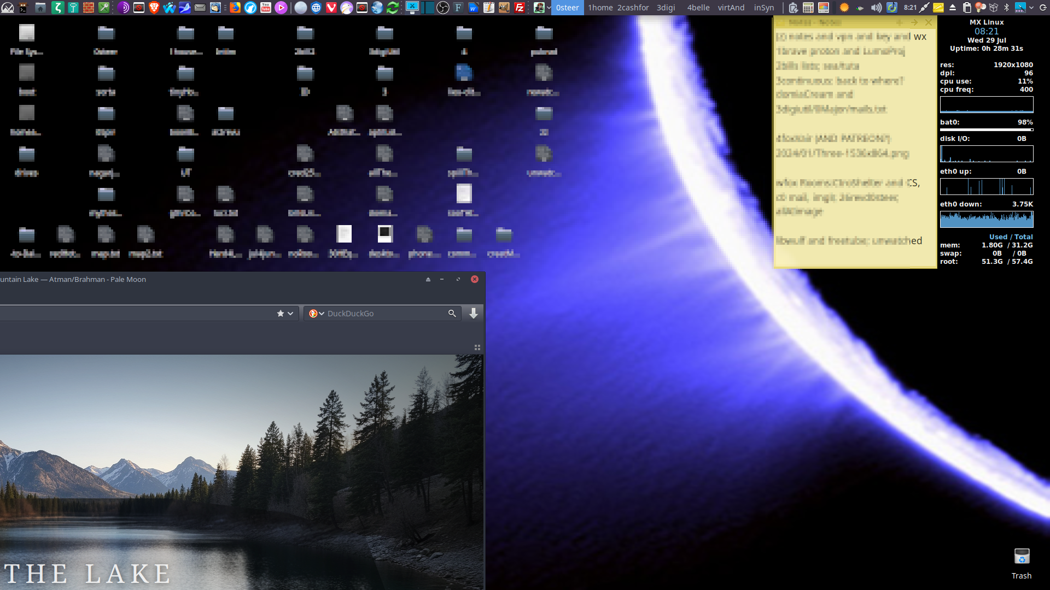Click the search magnifier button

tap(452, 314)
